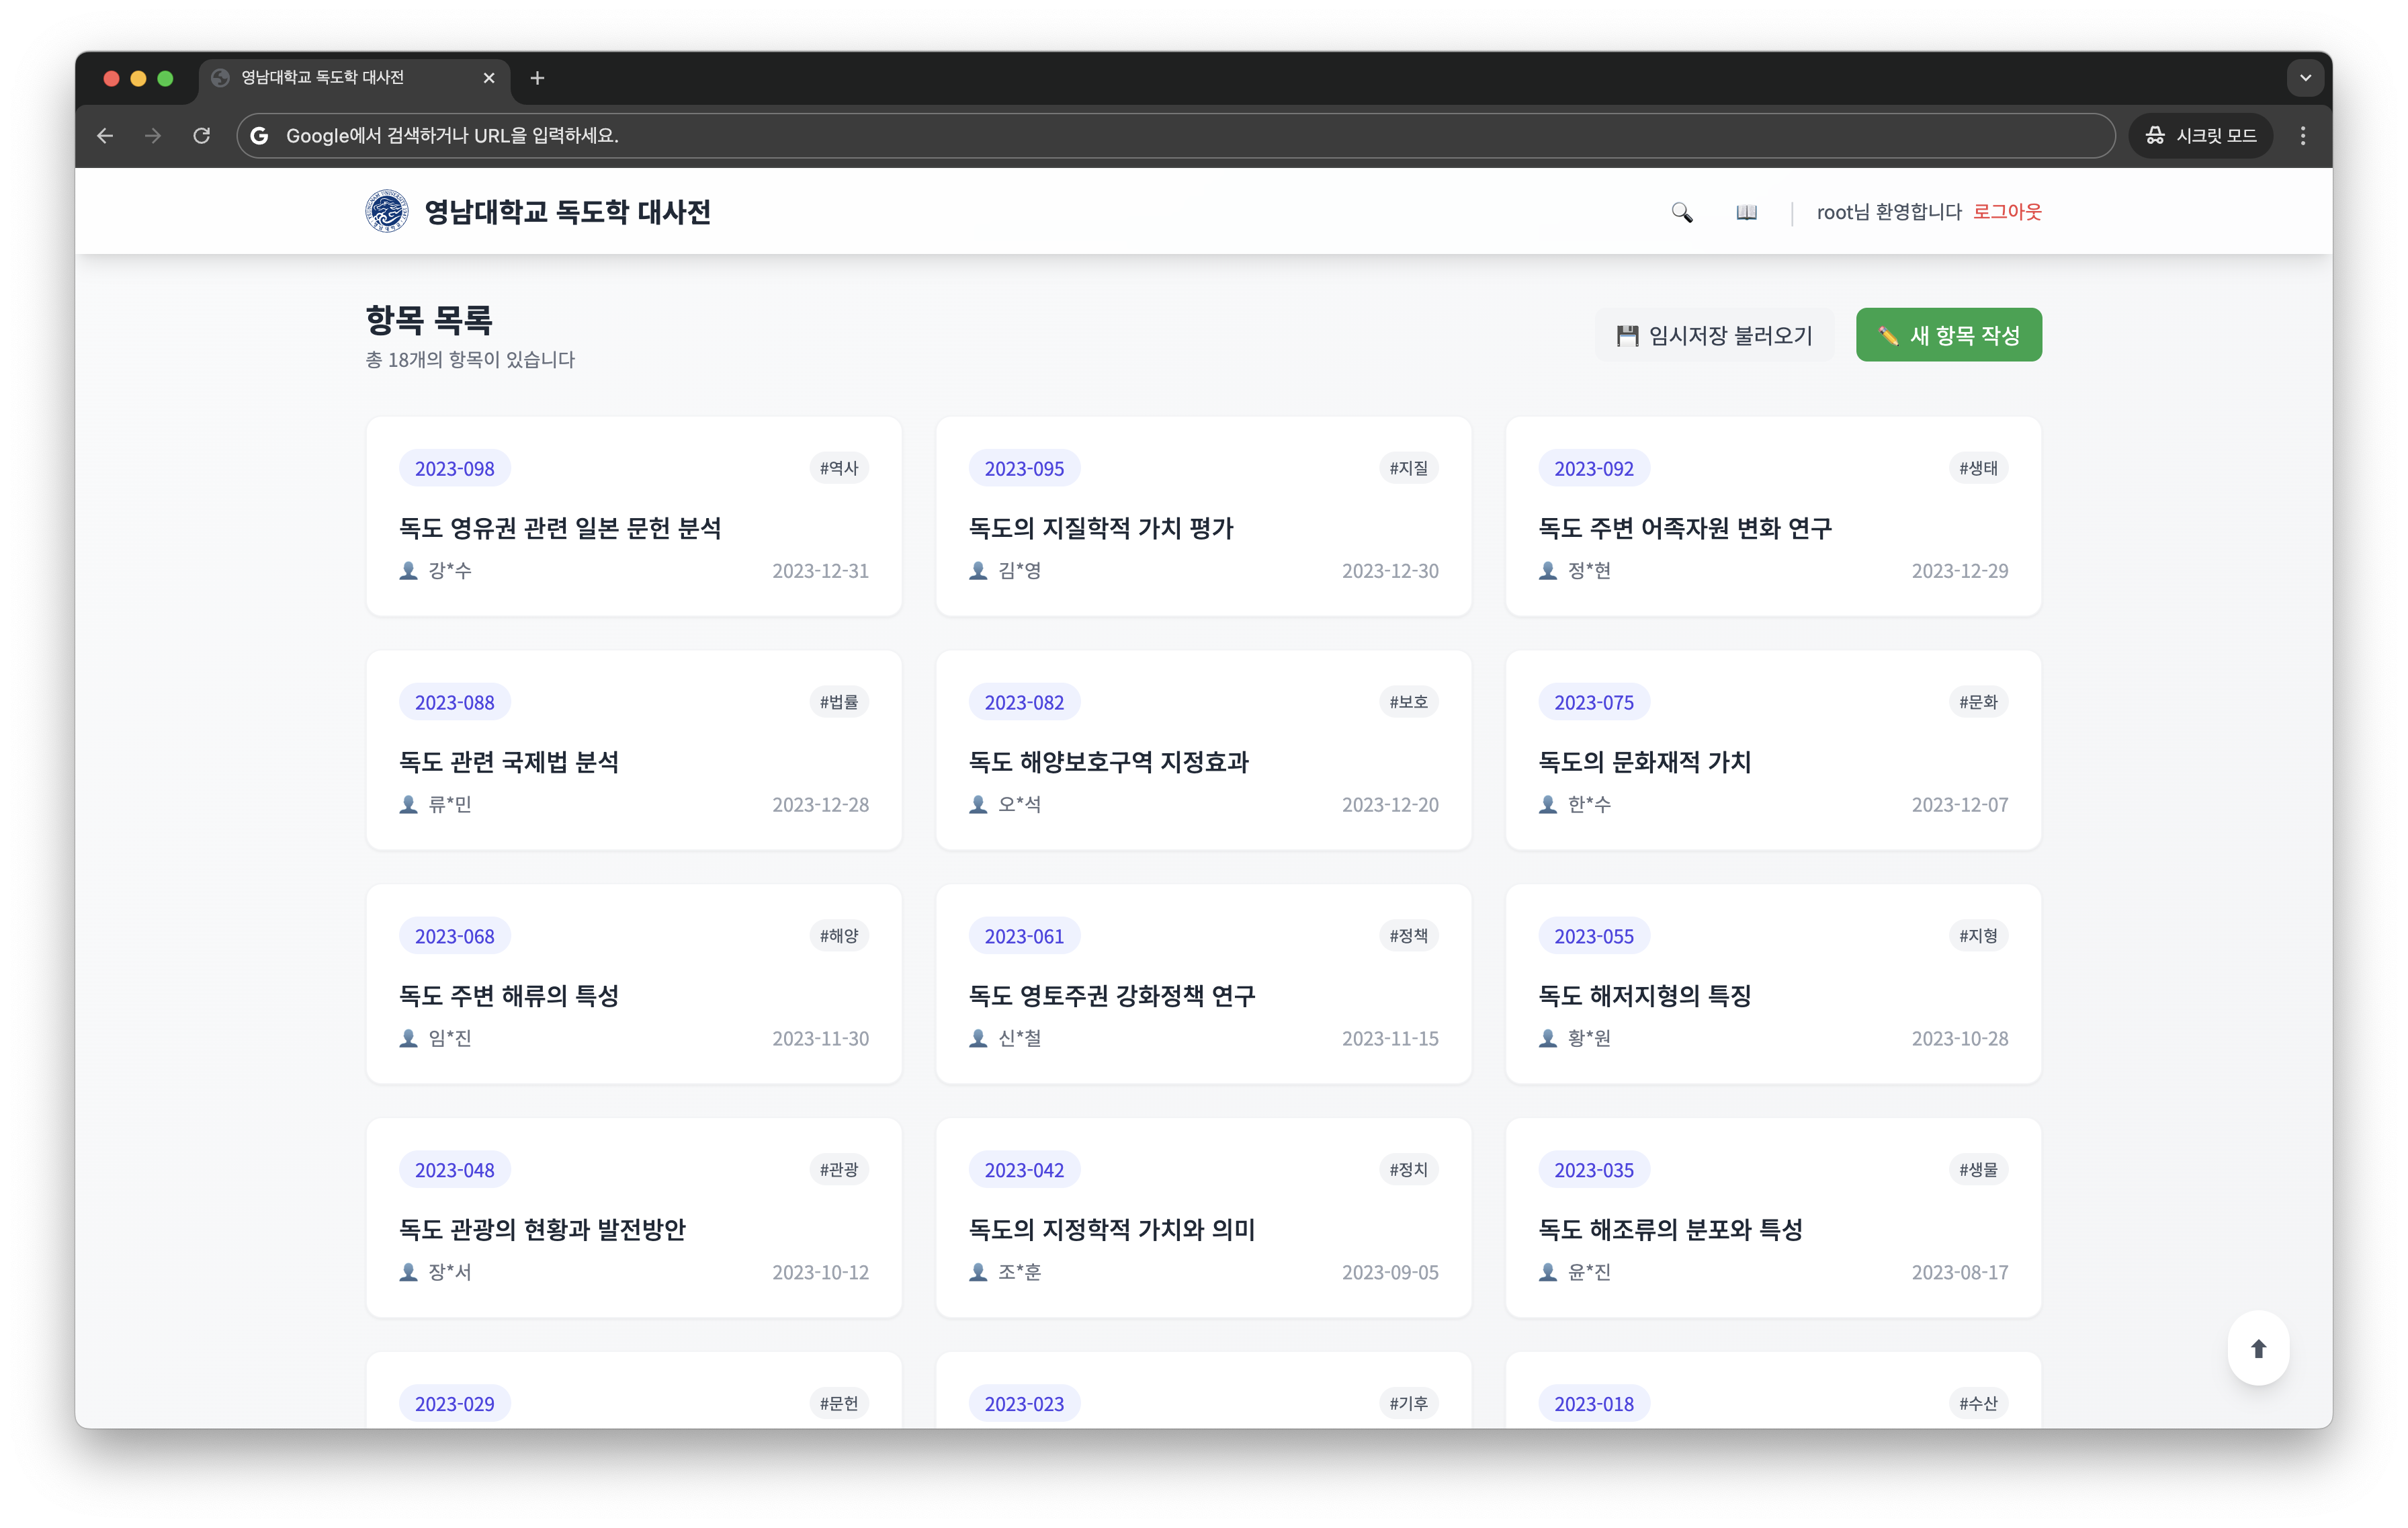This screenshot has height=1528, width=2408.
Task: Go back with browser back arrow
Action: 105,136
